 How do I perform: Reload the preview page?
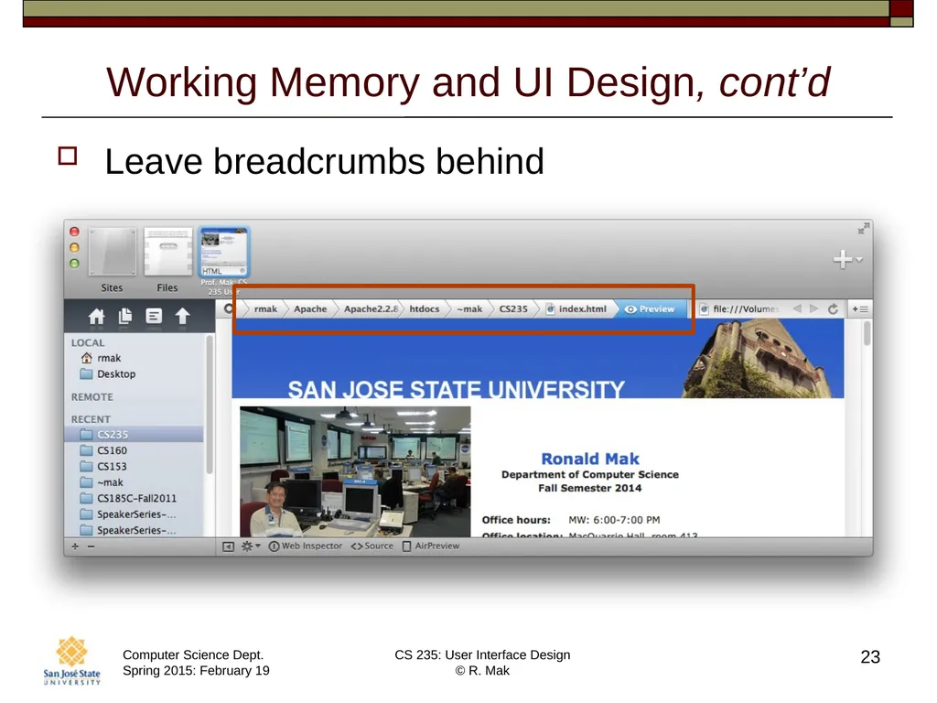(833, 308)
